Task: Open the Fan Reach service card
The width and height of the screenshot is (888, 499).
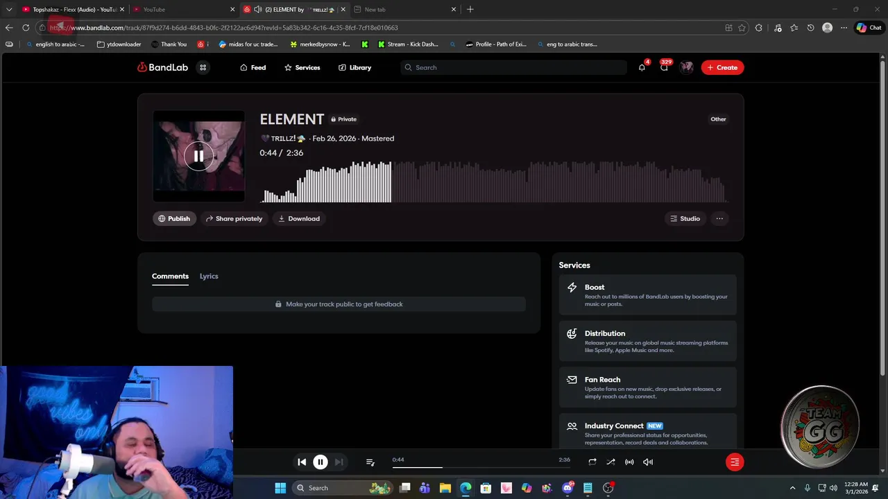Action: point(647,387)
